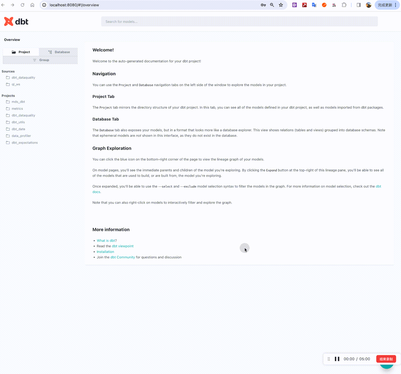Expand the mds_dbt project folder
The width and height of the screenshot is (401, 374).
click(18, 102)
